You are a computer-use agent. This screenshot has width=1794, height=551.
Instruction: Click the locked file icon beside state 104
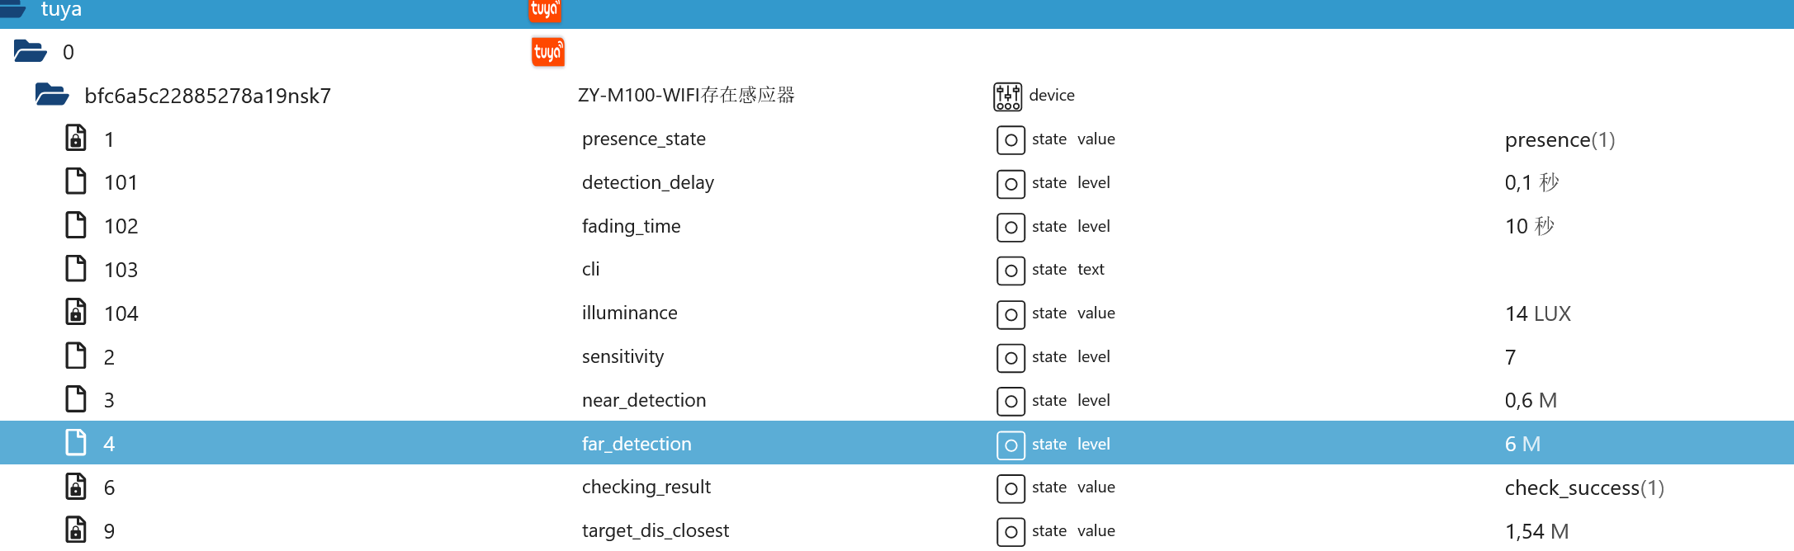(76, 313)
